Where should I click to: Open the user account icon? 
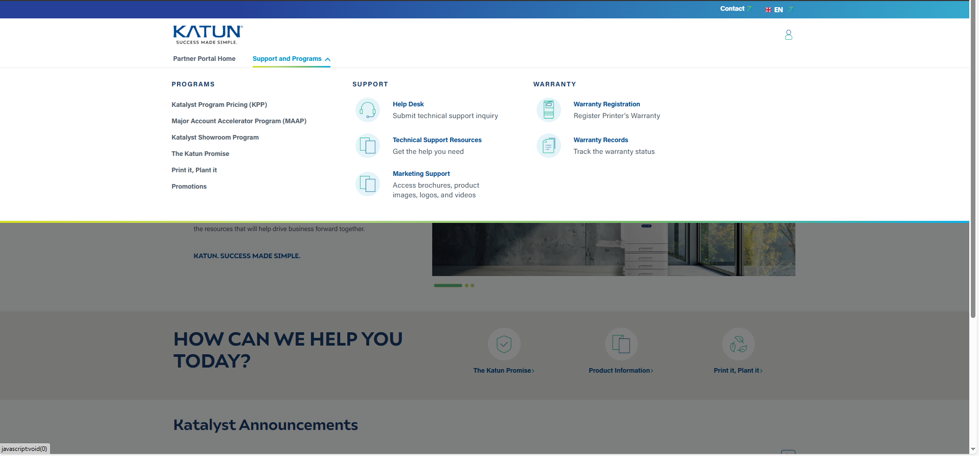[x=788, y=34]
